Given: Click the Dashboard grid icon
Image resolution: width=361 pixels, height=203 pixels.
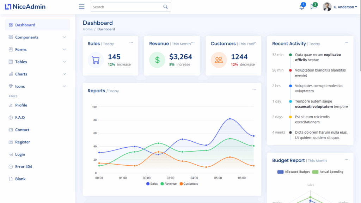Looking at the screenshot, I should click(x=11, y=25).
